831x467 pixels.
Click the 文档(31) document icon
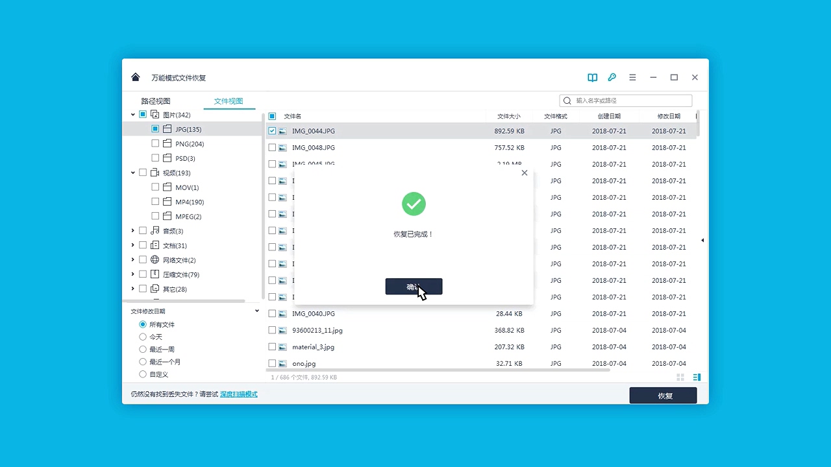tap(155, 245)
